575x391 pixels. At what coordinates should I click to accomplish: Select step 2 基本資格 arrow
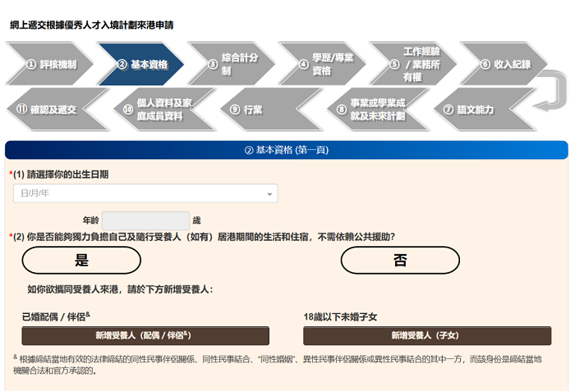click(x=141, y=65)
